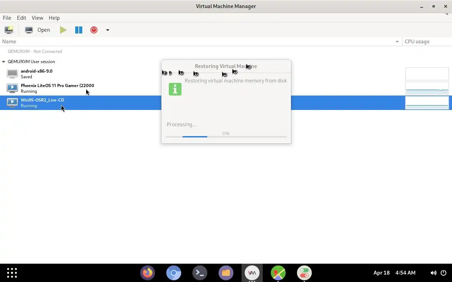Open the clock showing Apr 18 4:54 AM
This screenshot has width=452, height=282.
(x=394, y=273)
